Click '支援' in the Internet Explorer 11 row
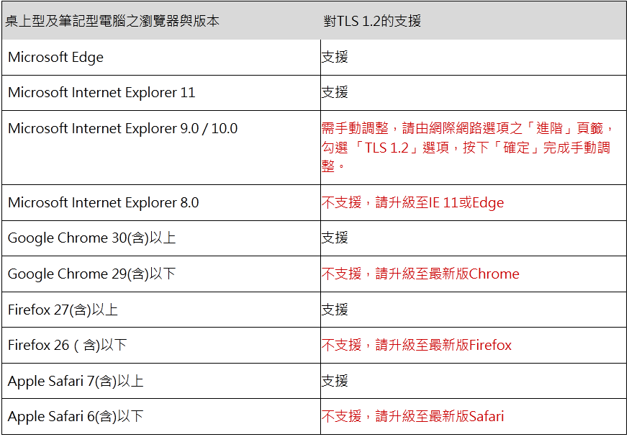The width and height of the screenshot is (629, 437). pyautogui.click(x=335, y=92)
